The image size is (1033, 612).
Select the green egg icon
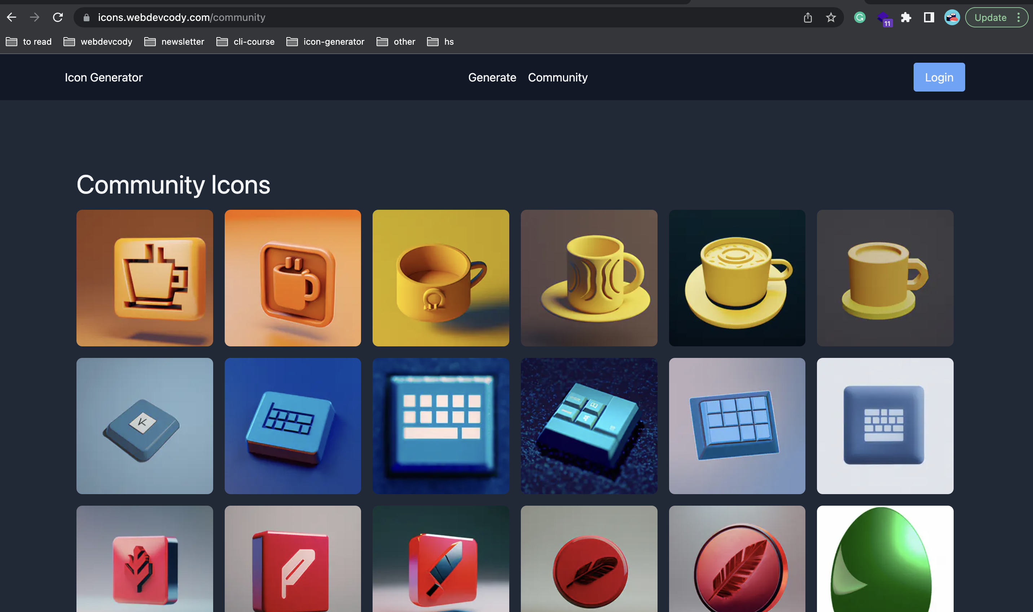(x=885, y=559)
